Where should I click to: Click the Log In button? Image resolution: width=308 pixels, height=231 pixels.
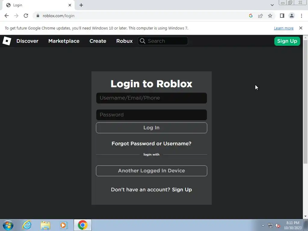[152, 128]
